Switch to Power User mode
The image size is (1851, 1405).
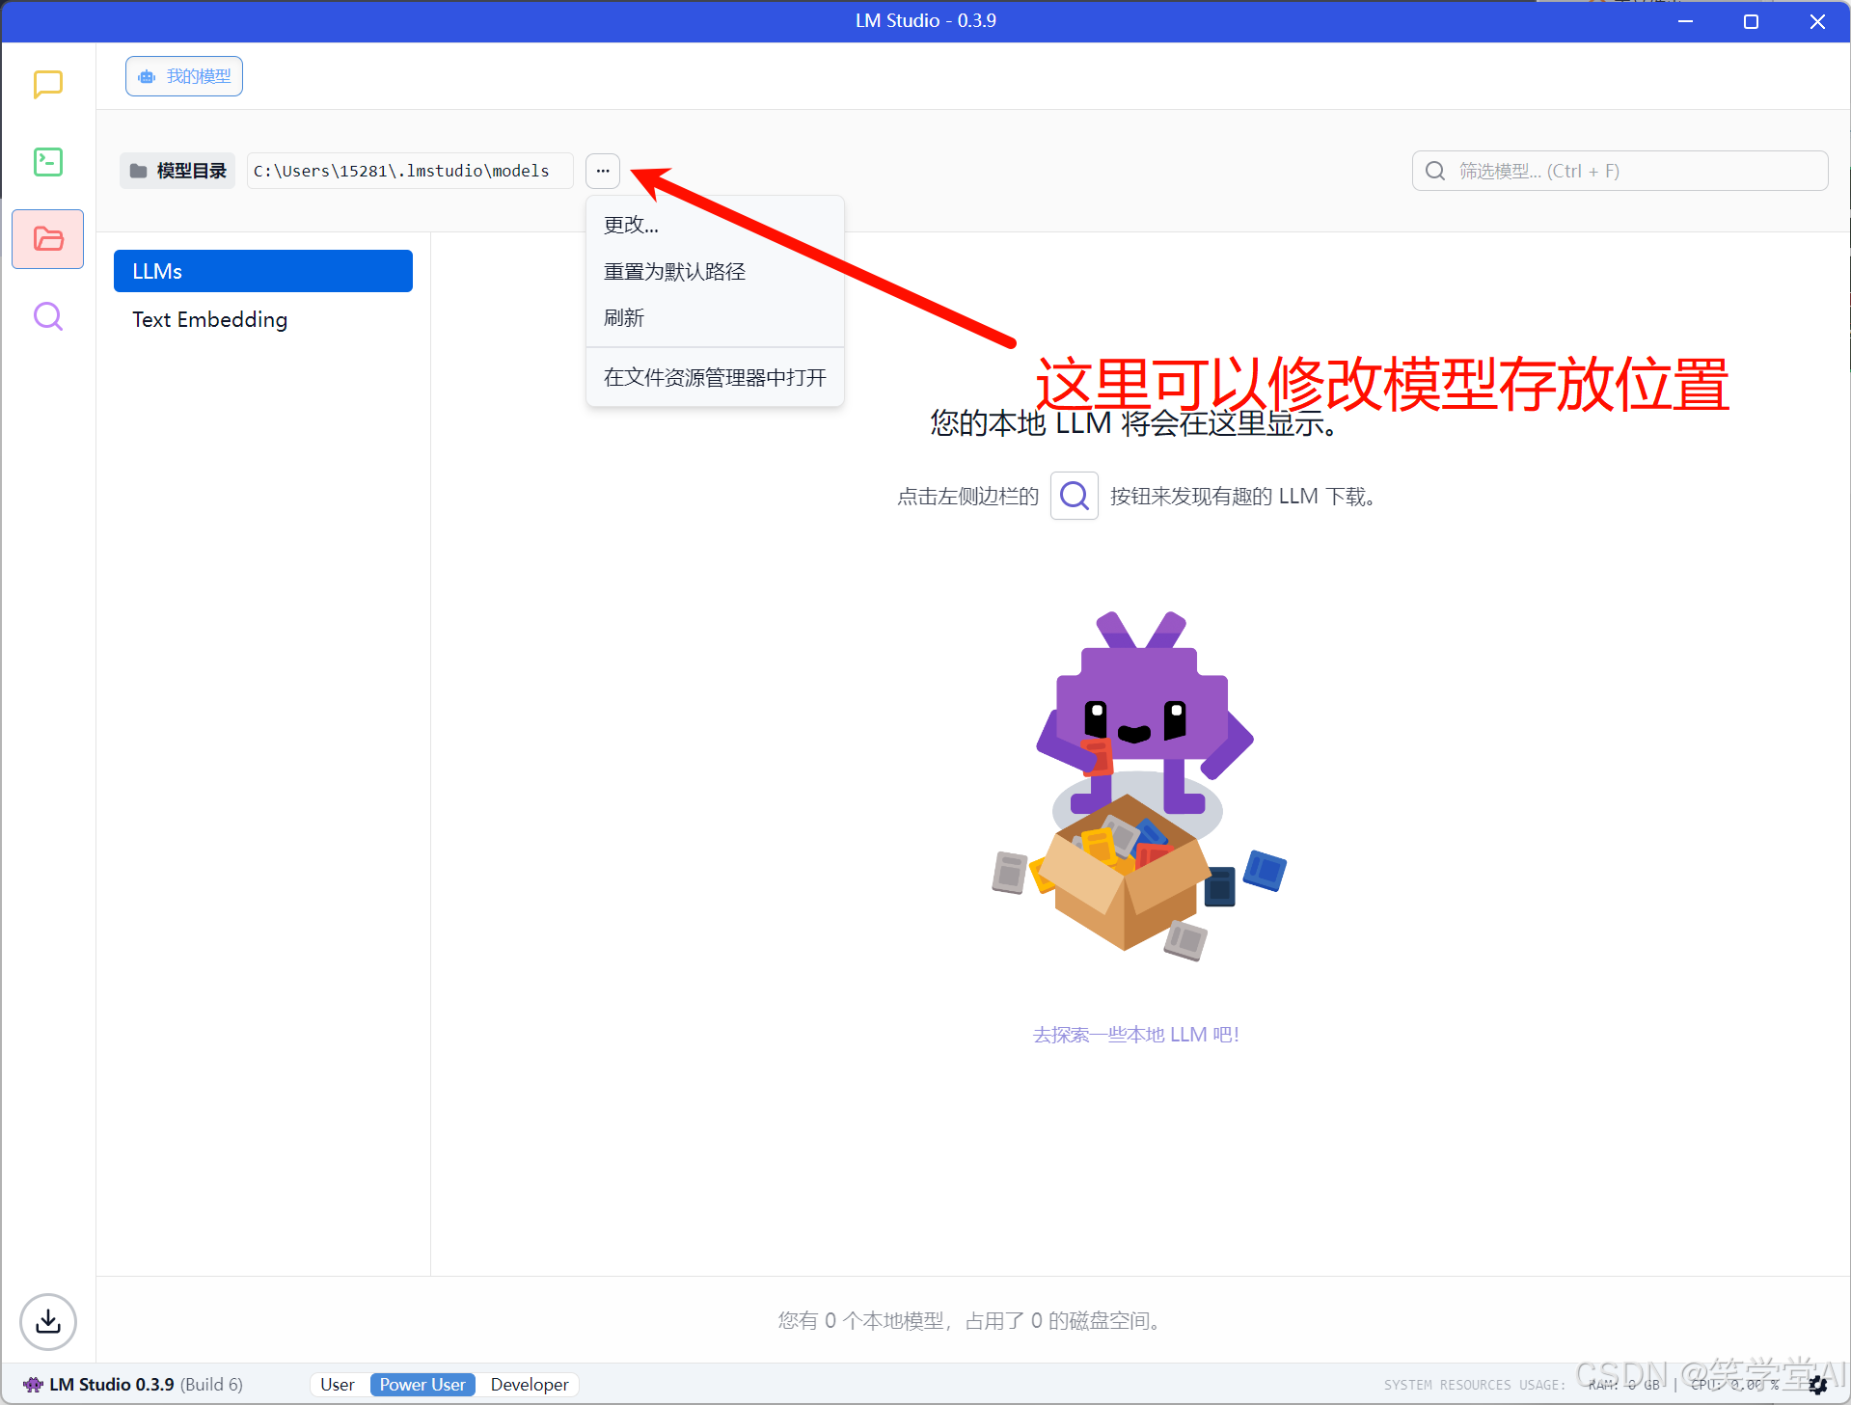pos(422,1385)
